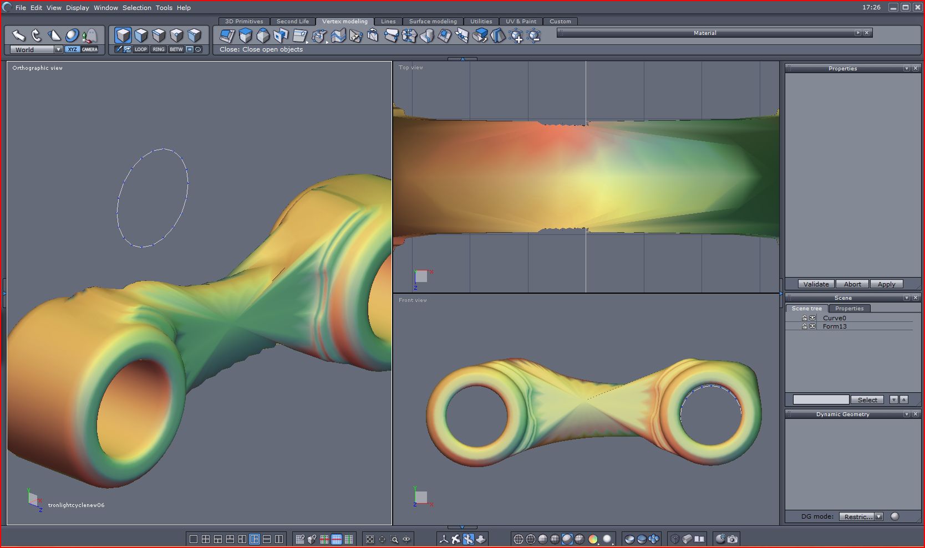Viewport: 925px width, 548px height.
Task: Click the Abort button
Action: click(x=852, y=284)
